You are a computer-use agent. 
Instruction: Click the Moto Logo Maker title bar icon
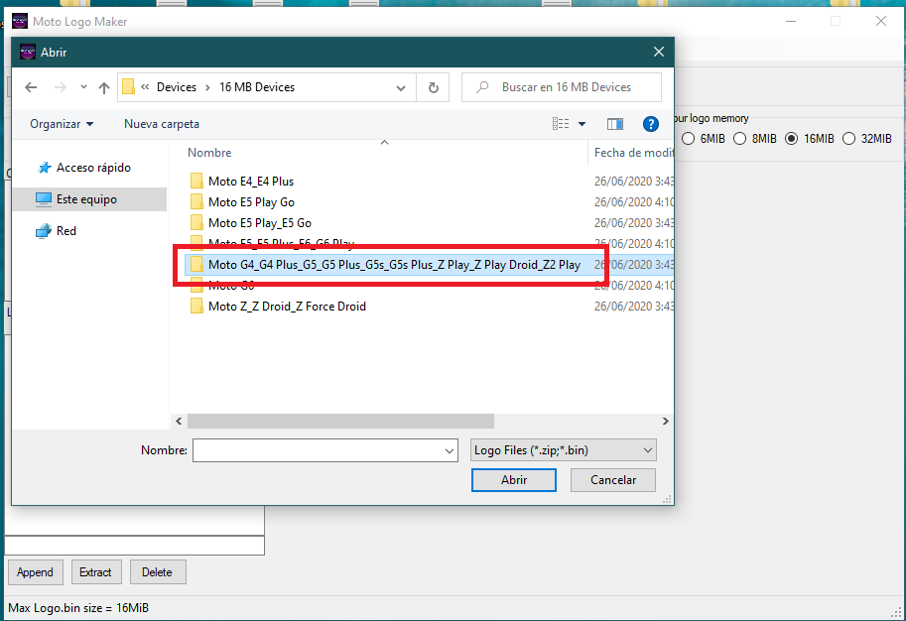tap(20, 22)
